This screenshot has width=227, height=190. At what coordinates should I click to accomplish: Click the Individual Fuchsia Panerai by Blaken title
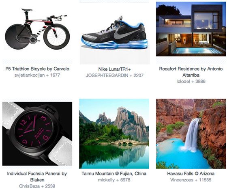click(x=37, y=177)
